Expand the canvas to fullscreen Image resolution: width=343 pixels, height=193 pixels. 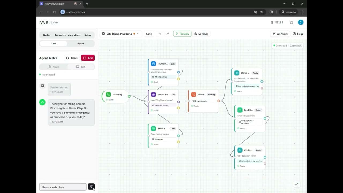click(x=296, y=184)
